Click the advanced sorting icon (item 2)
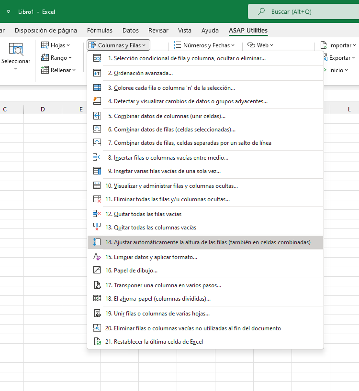 pyautogui.click(x=97, y=73)
